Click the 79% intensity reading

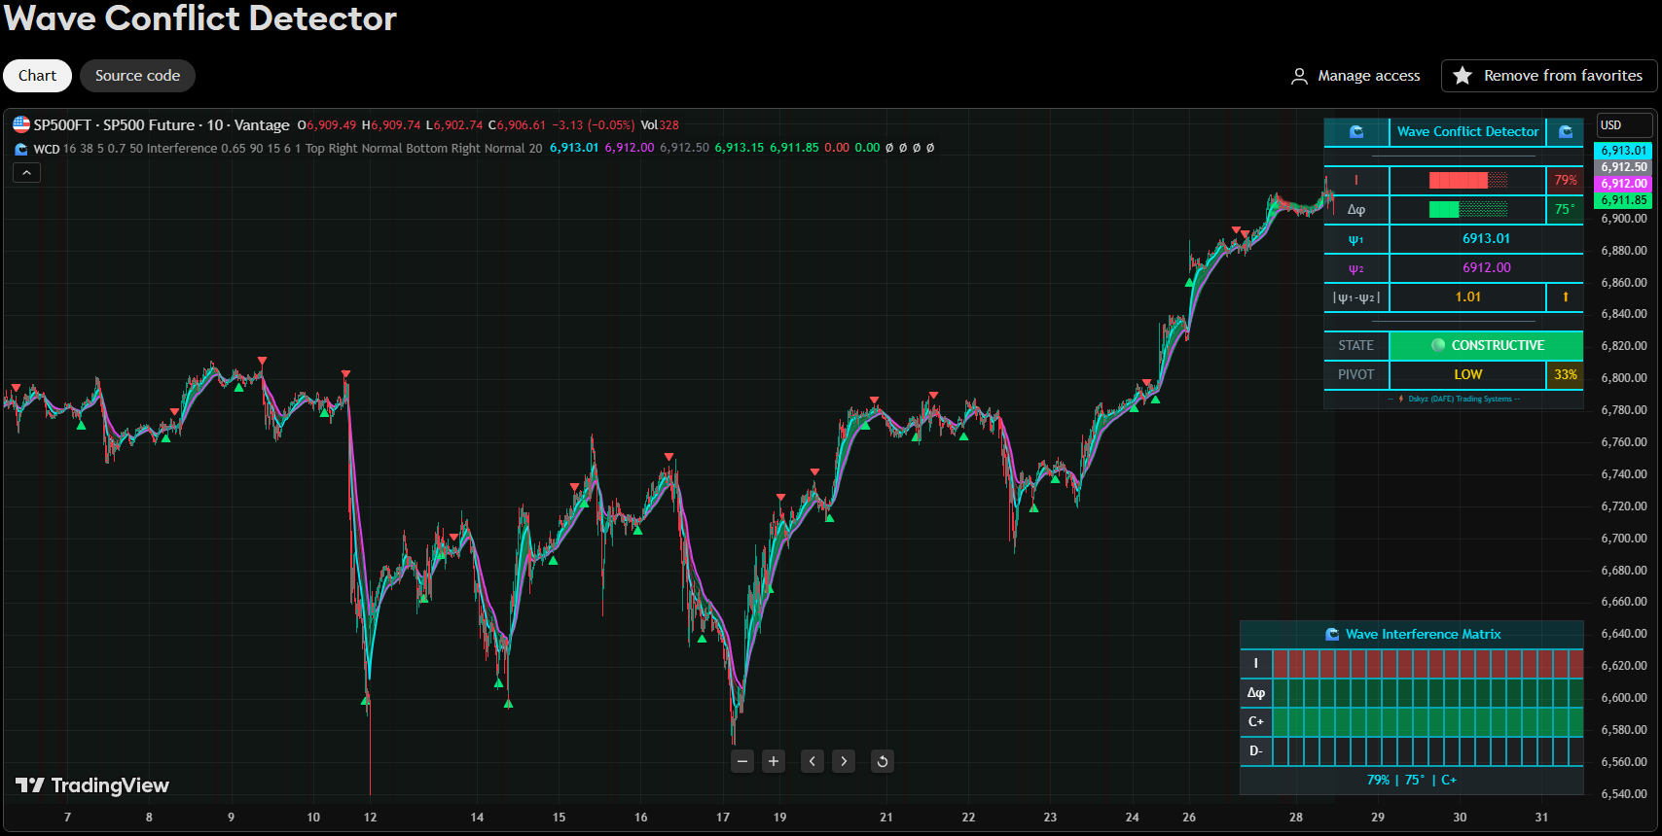tap(1565, 180)
